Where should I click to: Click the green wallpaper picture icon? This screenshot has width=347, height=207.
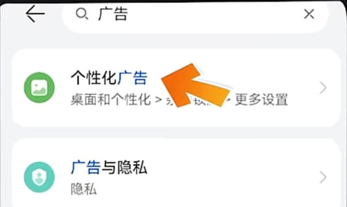(39, 88)
